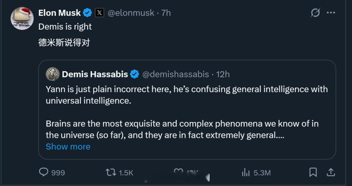Open Elon Musk's profile picture
352x186 pixels.
coord(22,18)
